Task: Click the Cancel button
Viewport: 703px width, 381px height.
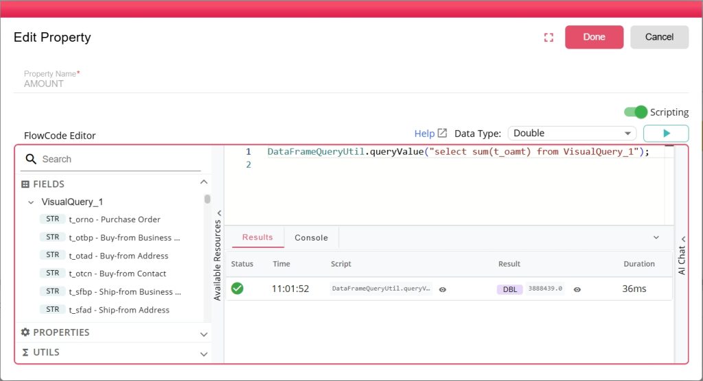Action: pos(659,37)
